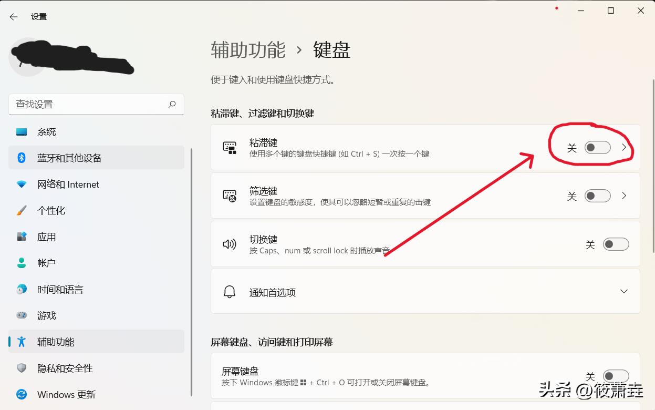
Task: Enable the 切换键 sound toggle
Action: [616, 244]
